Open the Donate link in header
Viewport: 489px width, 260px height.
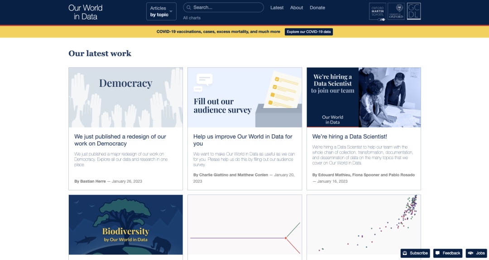pyautogui.click(x=317, y=8)
